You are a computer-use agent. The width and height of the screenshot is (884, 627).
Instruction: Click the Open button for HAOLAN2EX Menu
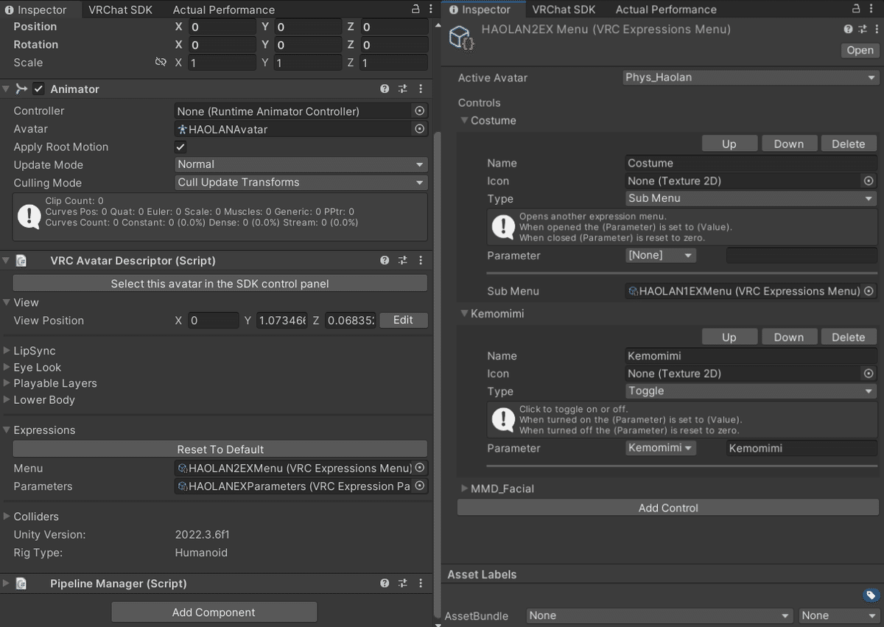[x=860, y=50]
